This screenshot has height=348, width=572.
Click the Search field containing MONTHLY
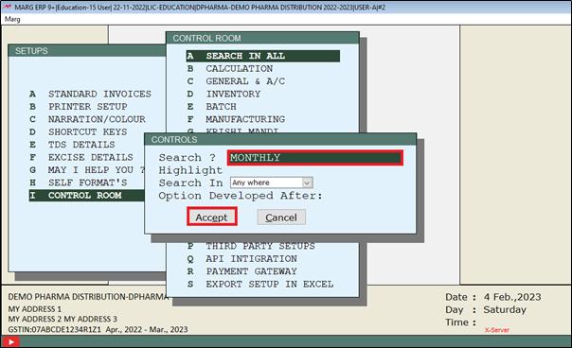pos(315,158)
